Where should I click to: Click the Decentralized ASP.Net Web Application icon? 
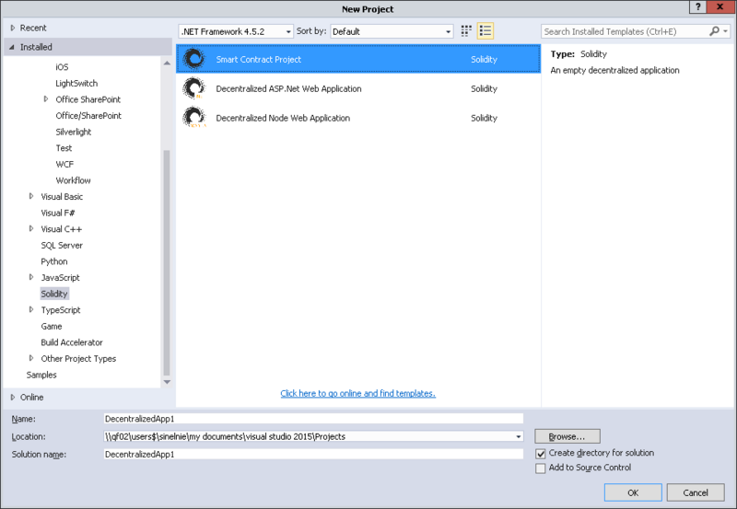(194, 88)
